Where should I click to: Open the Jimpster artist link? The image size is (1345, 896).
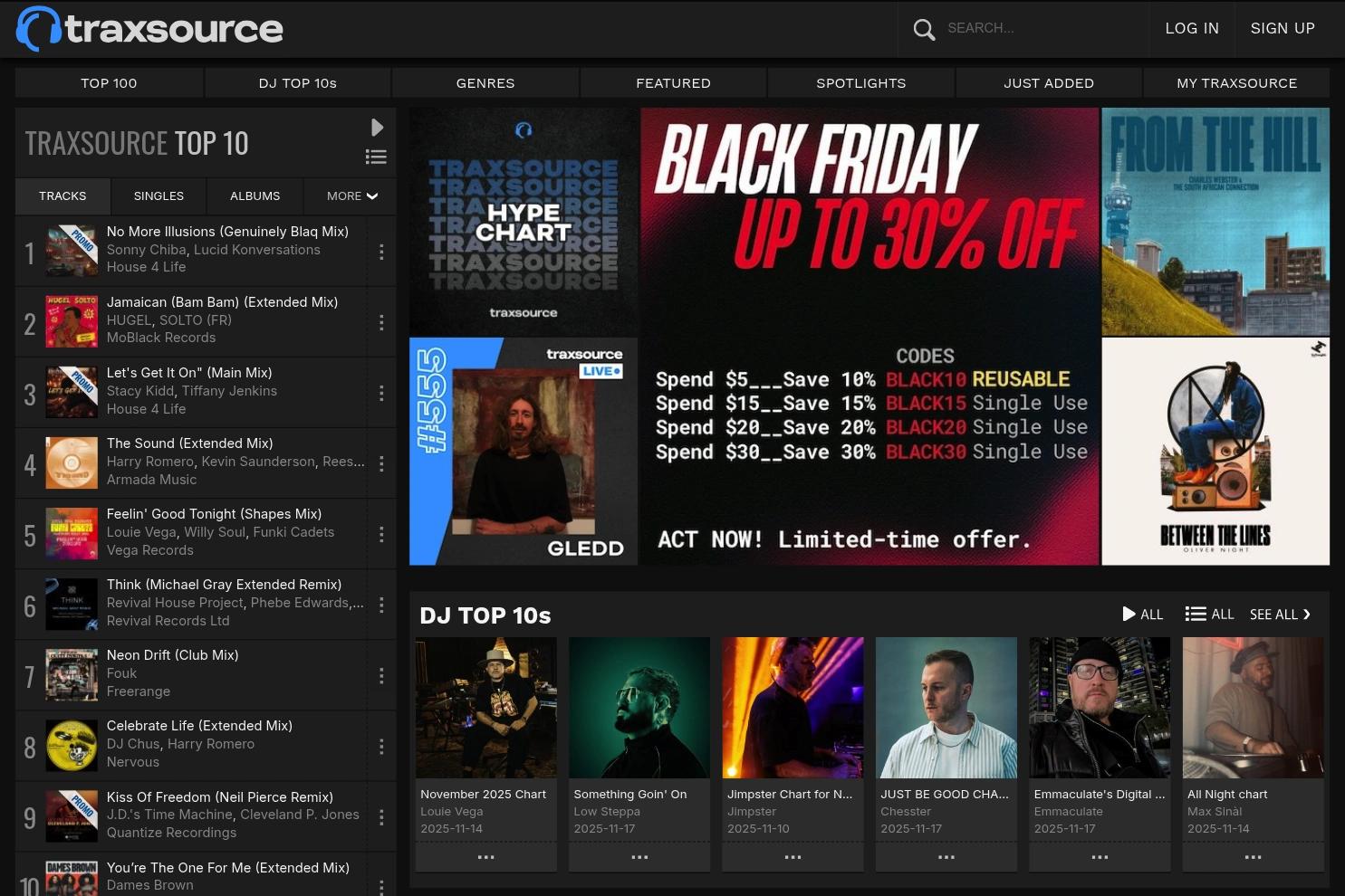click(752, 812)
